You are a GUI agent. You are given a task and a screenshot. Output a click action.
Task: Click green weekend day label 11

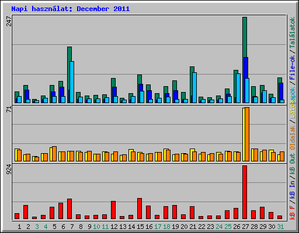(105, 227)
